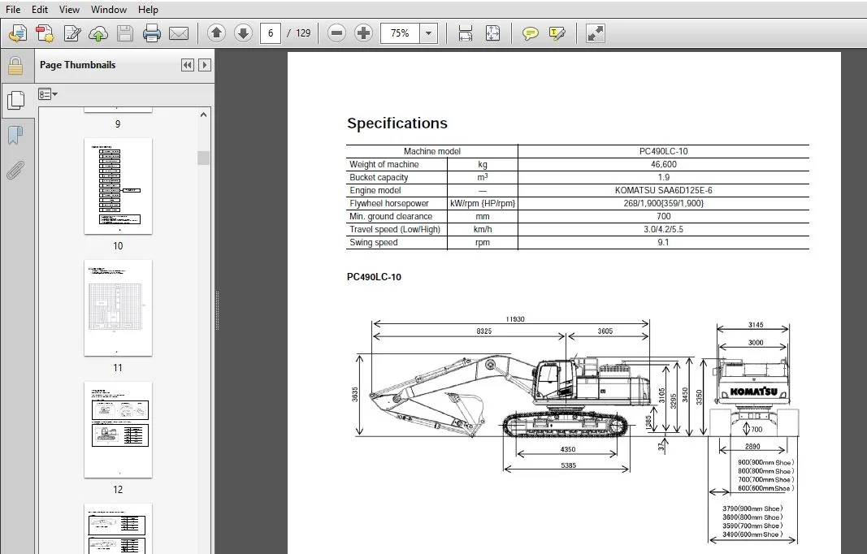Expand the Page Thumbnails panel arrow
Image resolution: width=867 pixels, height=554 pixels.
205,65
